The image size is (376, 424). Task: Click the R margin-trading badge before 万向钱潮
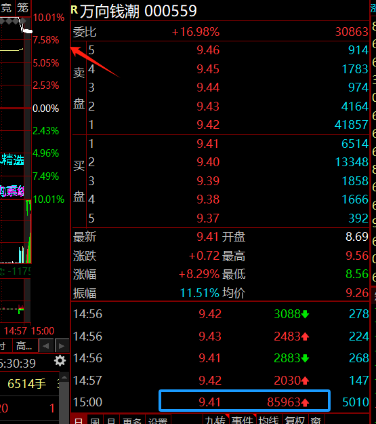coord(75,10)
